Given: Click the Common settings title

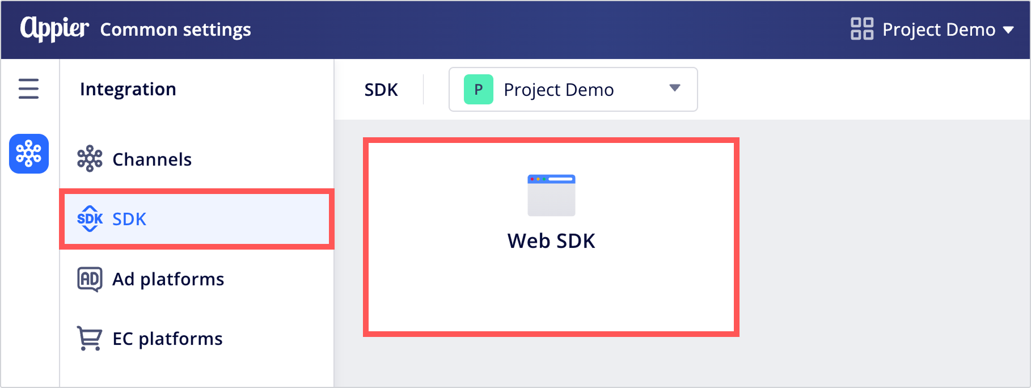Looking at the screenshot, I should coord(175,29).
